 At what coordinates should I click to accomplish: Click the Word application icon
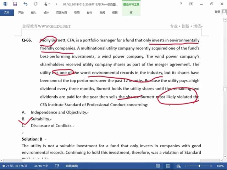[x=5, y=4]
